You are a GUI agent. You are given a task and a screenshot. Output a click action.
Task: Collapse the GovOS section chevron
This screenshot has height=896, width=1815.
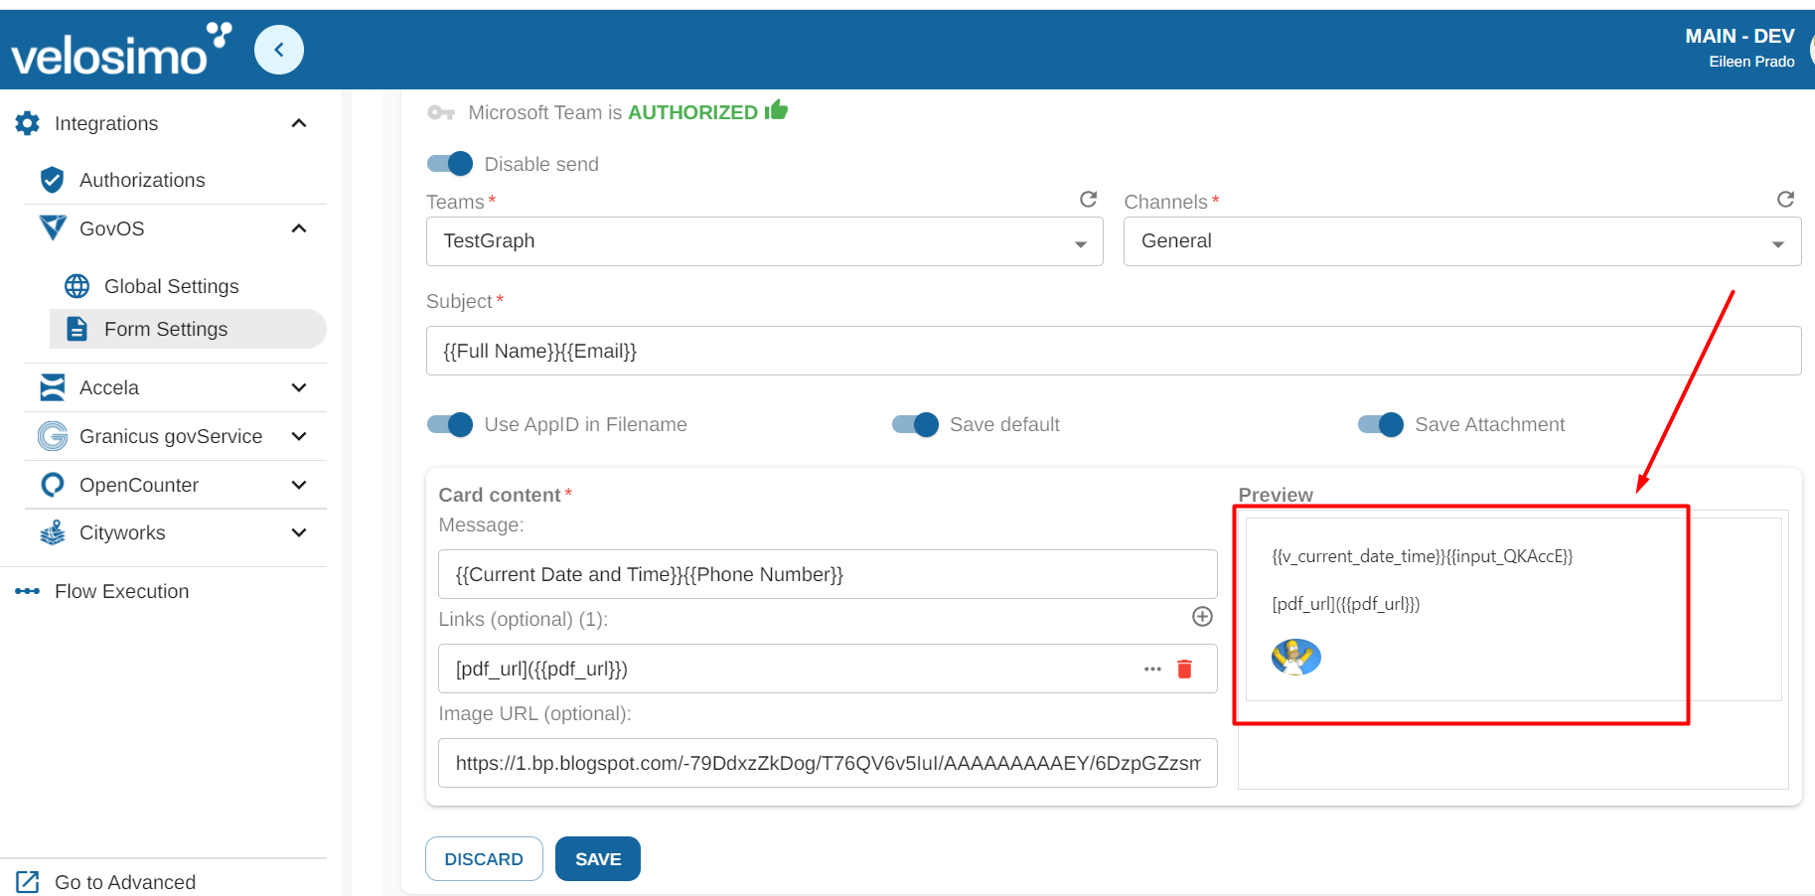(299, 228)
